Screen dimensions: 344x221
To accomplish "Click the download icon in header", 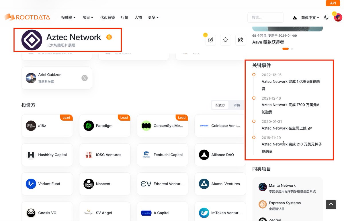I will (x=295, y=18).
